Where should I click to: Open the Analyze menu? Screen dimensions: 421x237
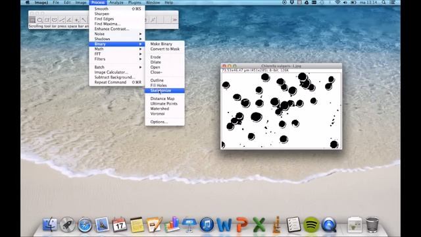click(x=116, y=3)
